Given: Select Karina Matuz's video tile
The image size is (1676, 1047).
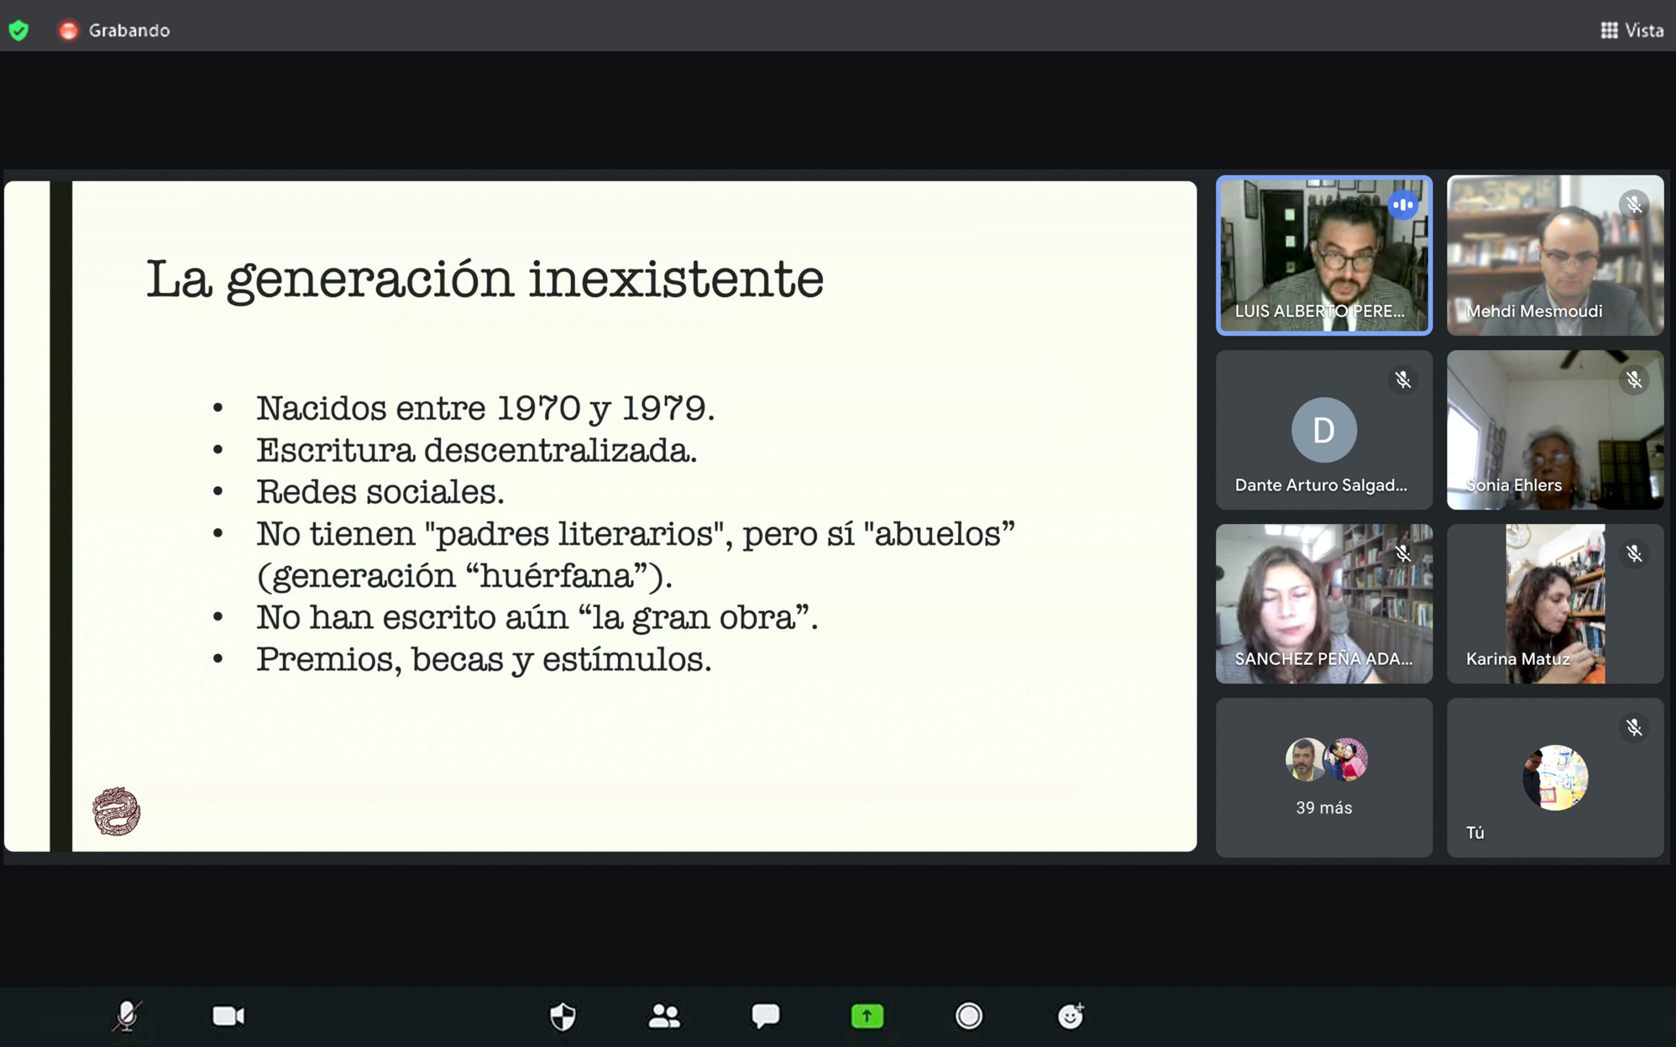Looking at the screenshot, I should click(x=1555, y=604).
